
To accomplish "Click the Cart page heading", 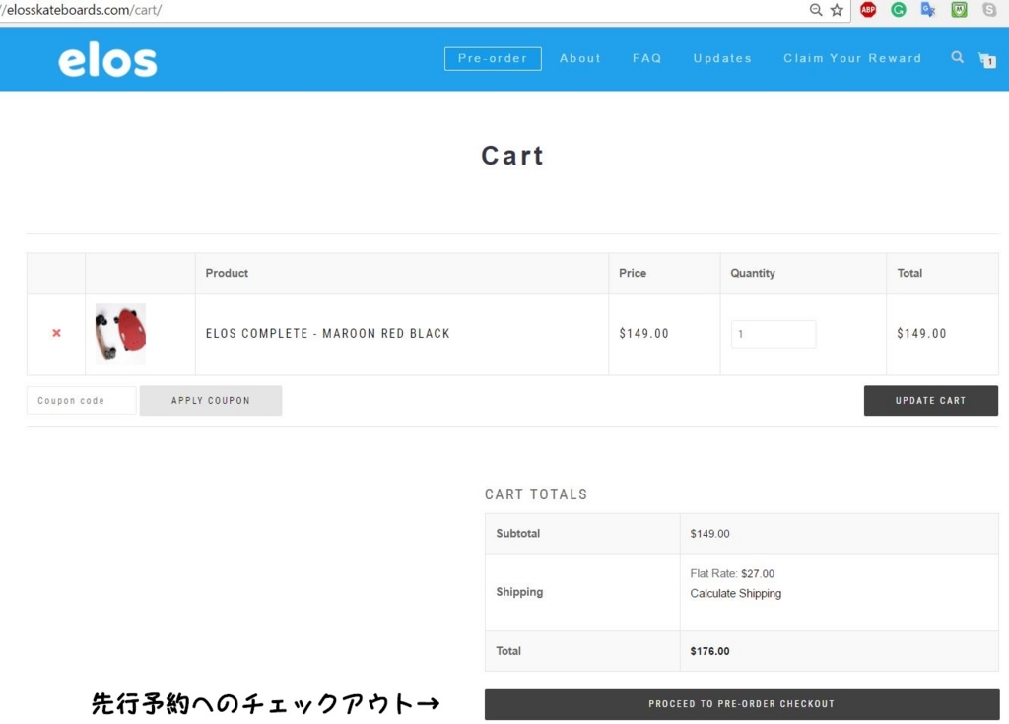I will coord(512,155).
